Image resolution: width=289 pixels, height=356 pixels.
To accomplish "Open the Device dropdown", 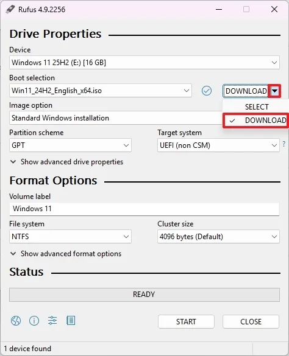I will click(x=144, y=63).
